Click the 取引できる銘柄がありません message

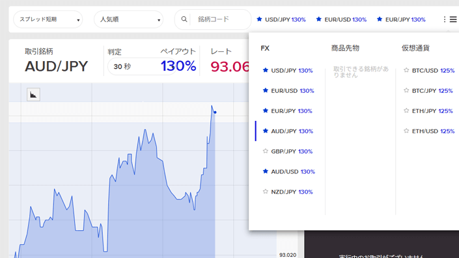(x=361, y=72)
